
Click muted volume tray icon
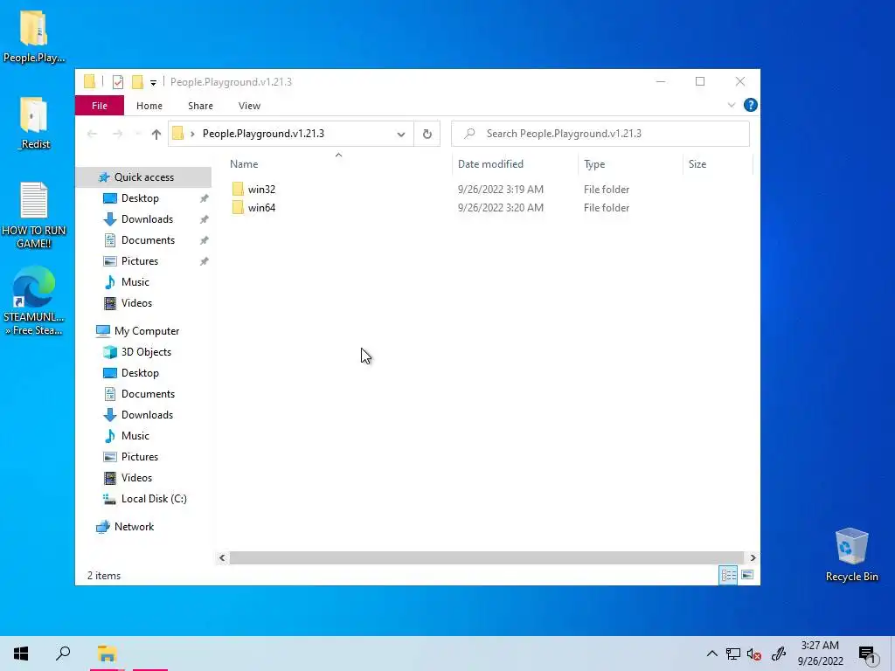754,654
